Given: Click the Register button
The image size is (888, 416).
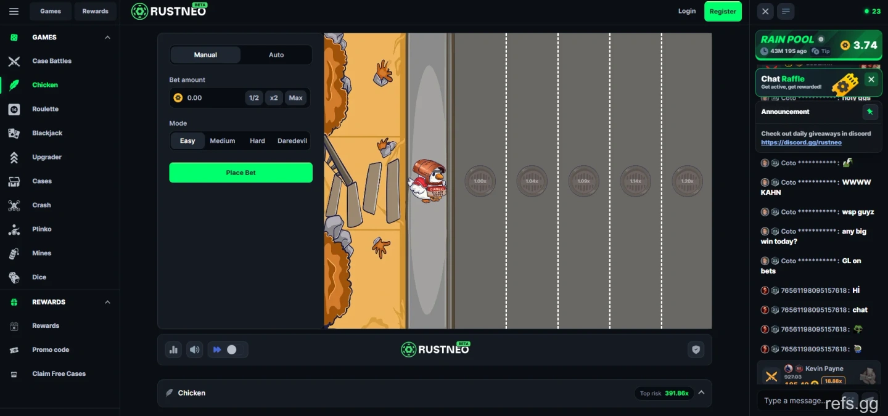Looking at the screenshot, I should click(723, 11).
